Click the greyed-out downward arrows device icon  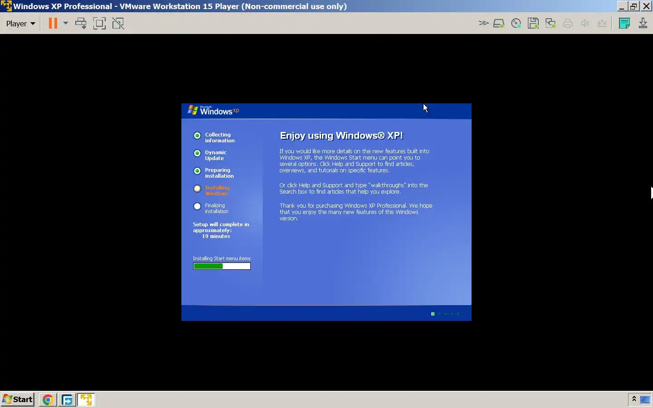click(602, 24)
